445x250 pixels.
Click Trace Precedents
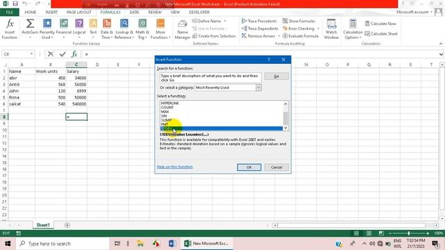(x=259, y=21)
